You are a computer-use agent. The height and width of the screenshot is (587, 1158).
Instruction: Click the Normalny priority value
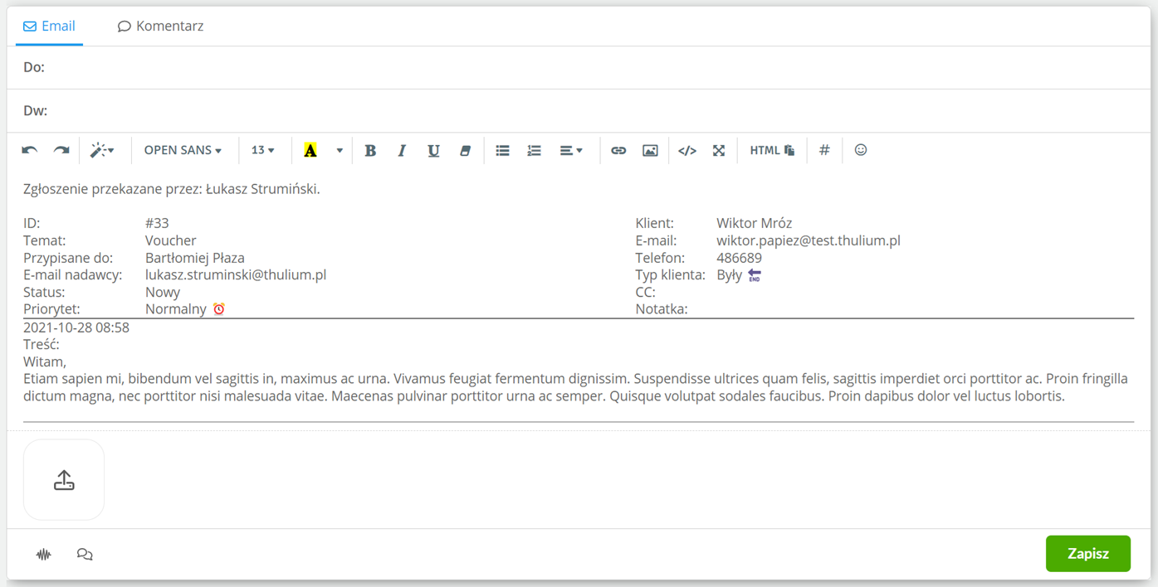176,309
